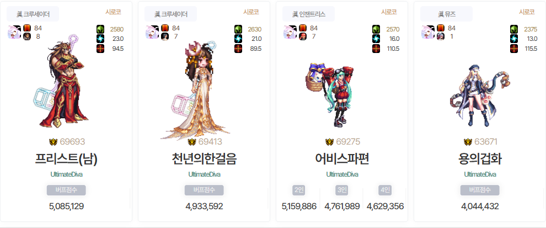Click the 인챈트리스 job tag
Screen dimensions: 546x228
coord(308,14)
